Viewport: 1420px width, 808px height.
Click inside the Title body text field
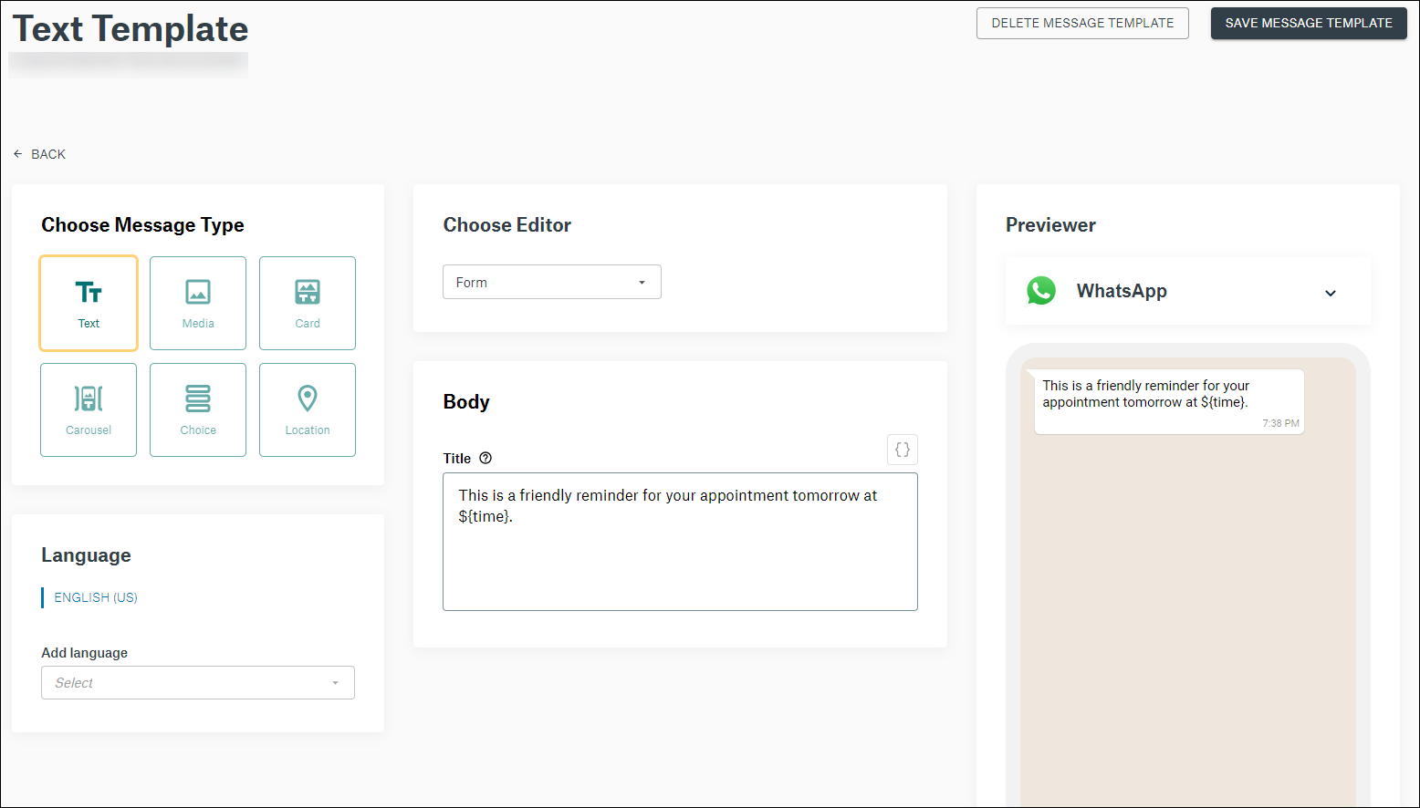(x=680, y=542)
